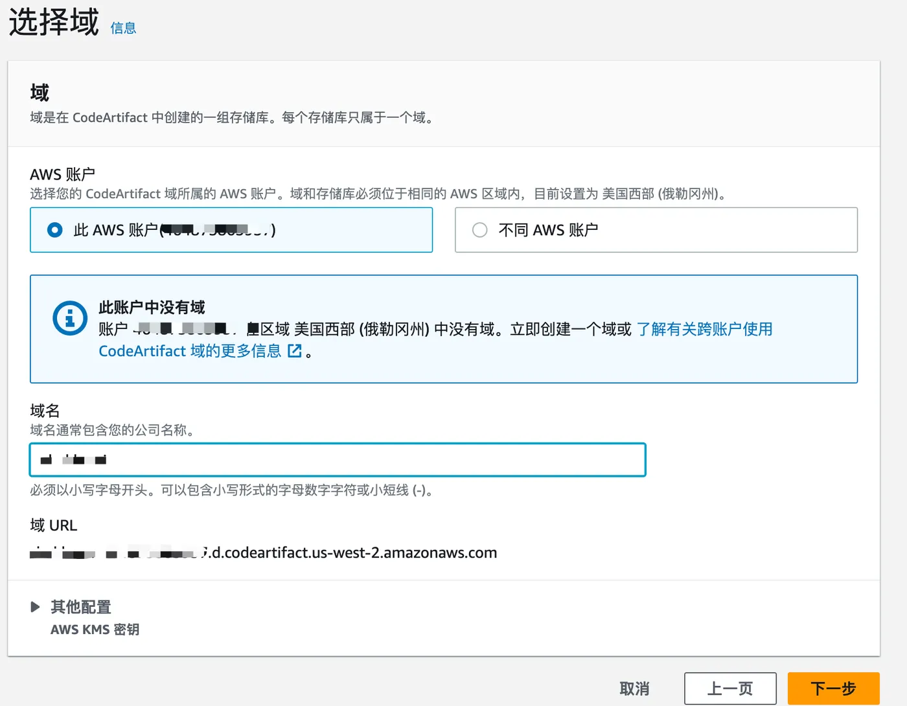Viewport: 907px width, 706px height.
Task: Open 了解有关跨账户使用 CodeArtifact link
Action: pyautogui.click(x=704, y=329)
